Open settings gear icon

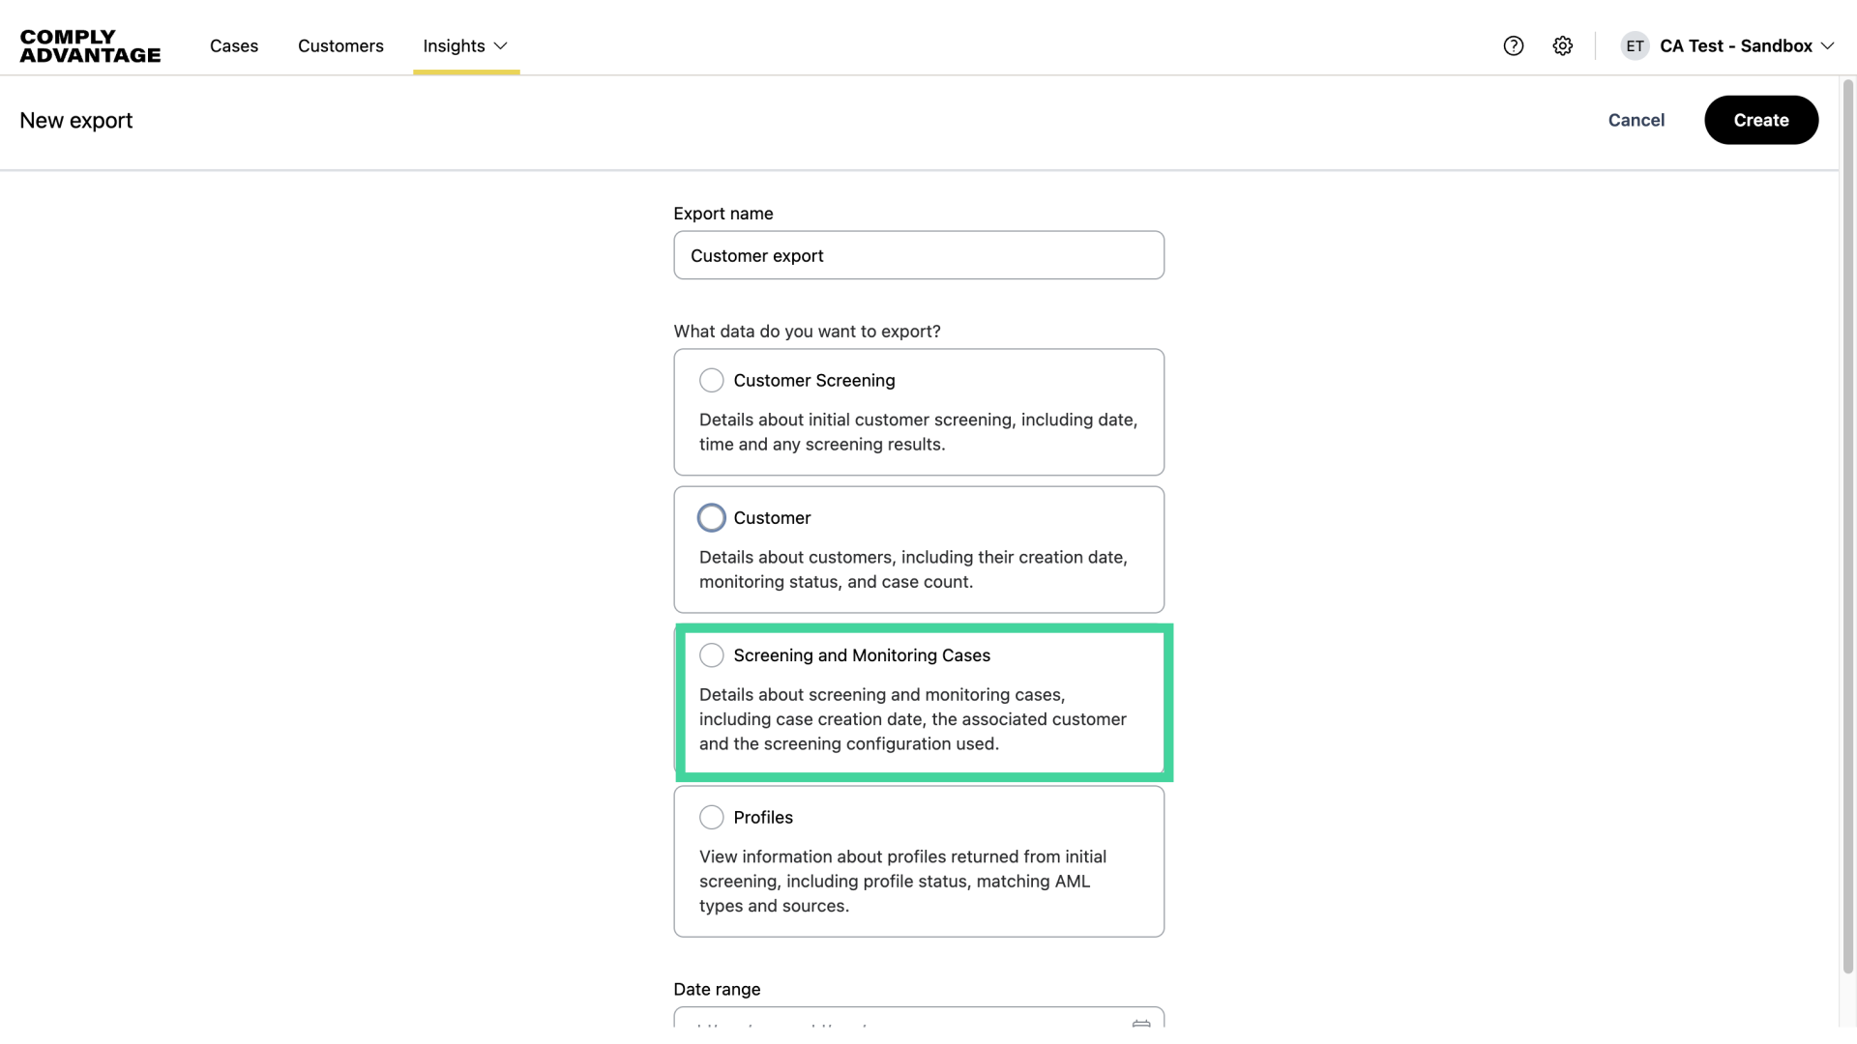pyautogui.click(x=1563, y=45)
